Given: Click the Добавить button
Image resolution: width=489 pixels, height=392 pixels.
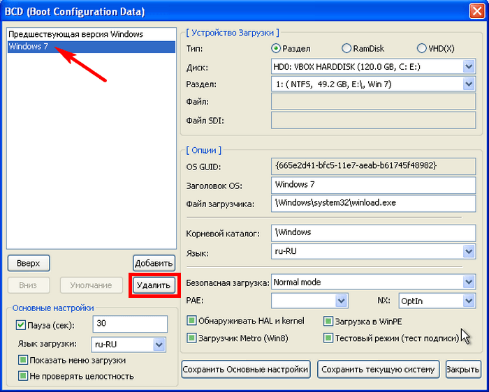Looking at the screenshot, I should (154, 264).
